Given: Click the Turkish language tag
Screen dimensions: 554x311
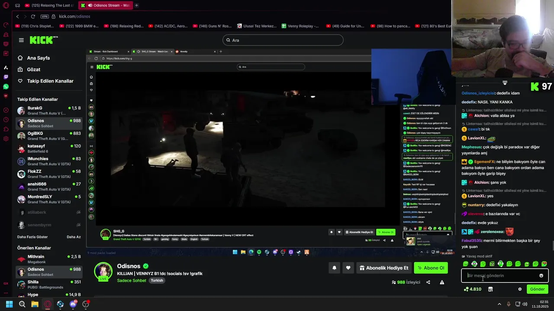Looking at the screenshot, I should point(157,280).
